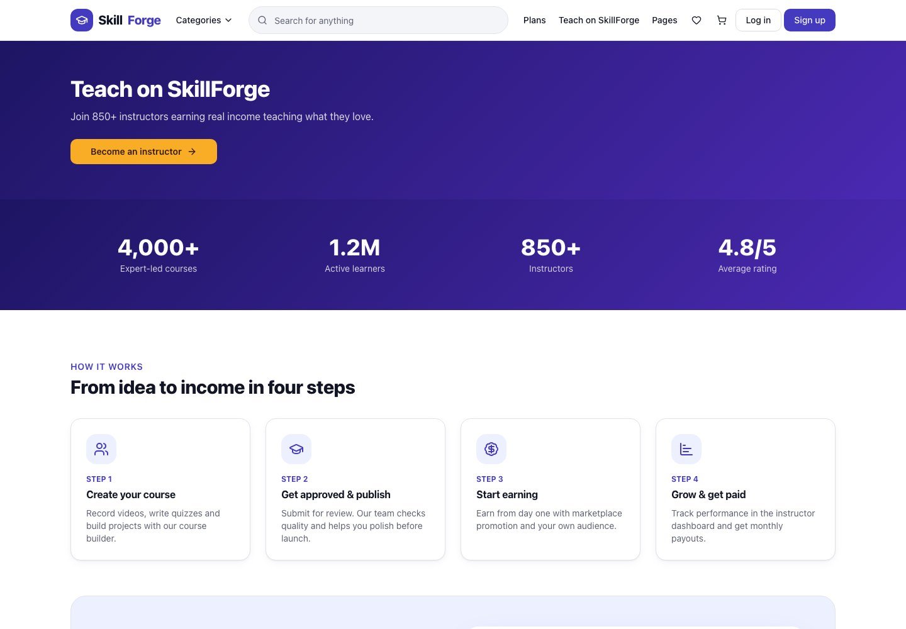906x629 pixels.
Task: Focus the Search for anything field
Action: [378, 20]
